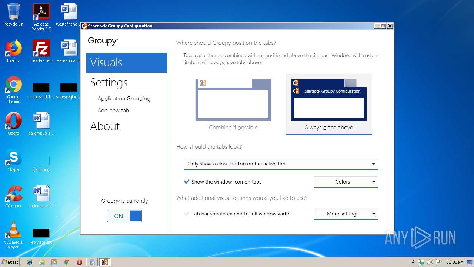Launch Firefox from the desktop
The width and height of the screenshot is (474, 267).
[x=13, y=51]
